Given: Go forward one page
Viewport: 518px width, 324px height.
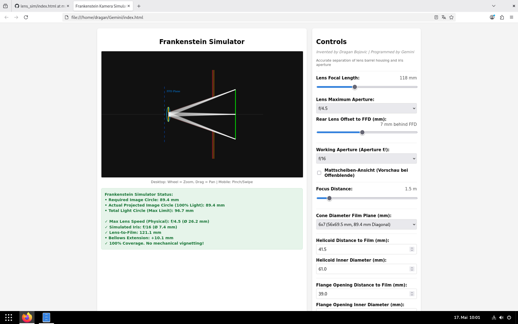Looking at the screenshot, I should pos(16,17).
